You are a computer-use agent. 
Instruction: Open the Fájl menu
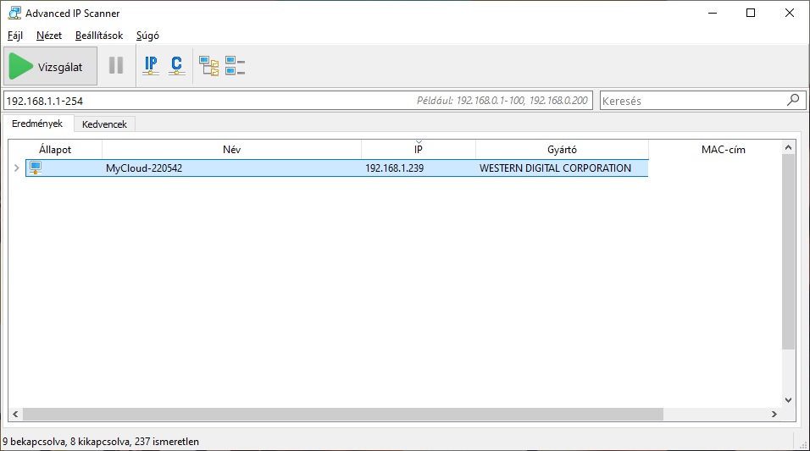click(15, 36)
